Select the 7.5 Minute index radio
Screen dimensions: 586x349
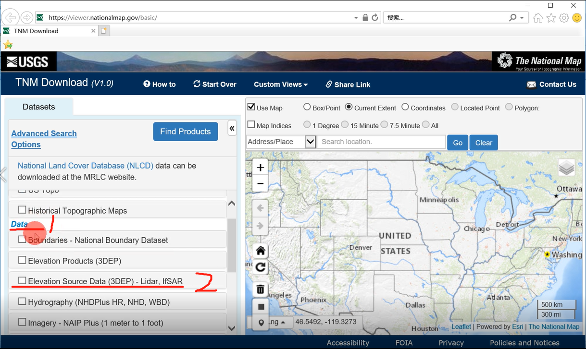384,125
